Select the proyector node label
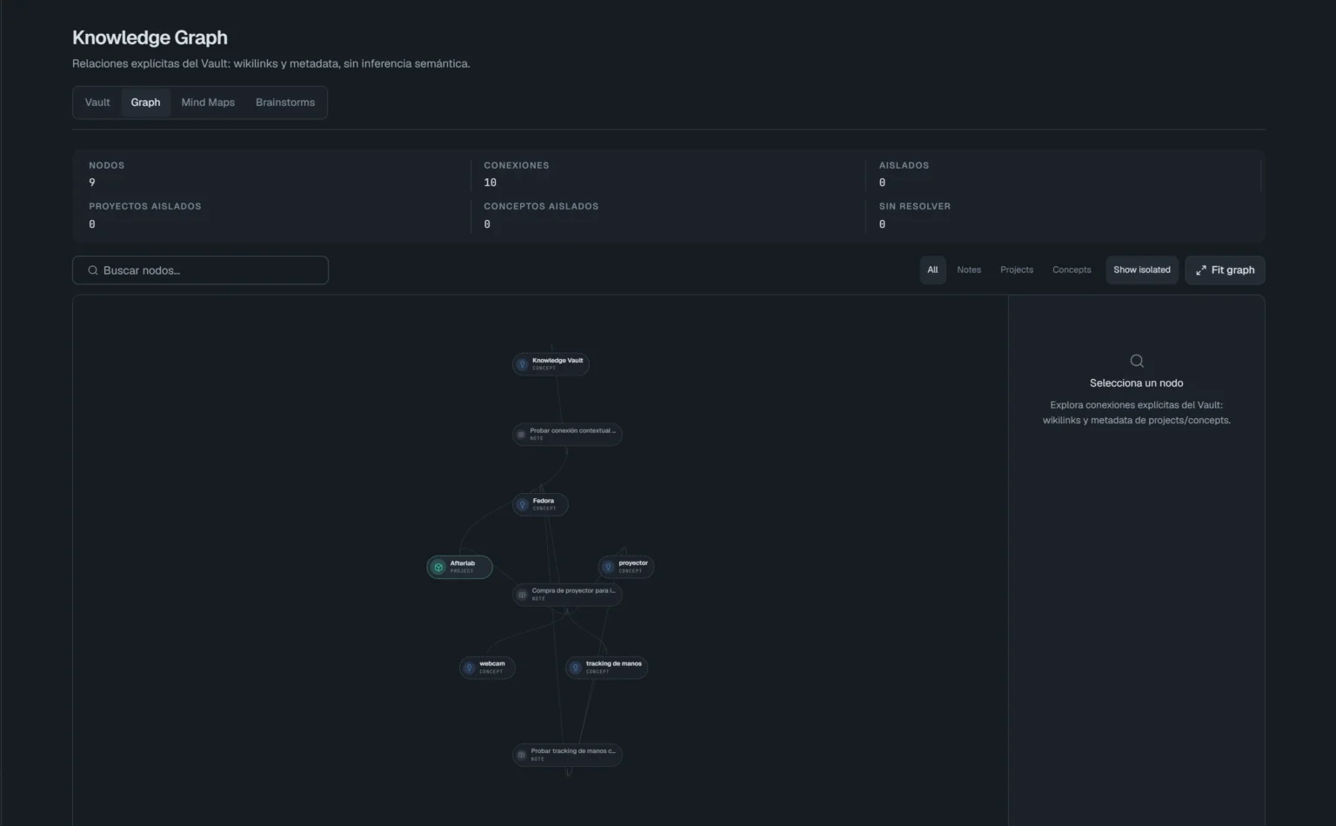This screenshot has height=826, width=1336. click(x=633, y=563)
